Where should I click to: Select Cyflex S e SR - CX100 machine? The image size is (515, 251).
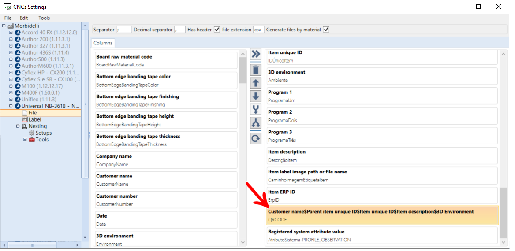(51, 79)
